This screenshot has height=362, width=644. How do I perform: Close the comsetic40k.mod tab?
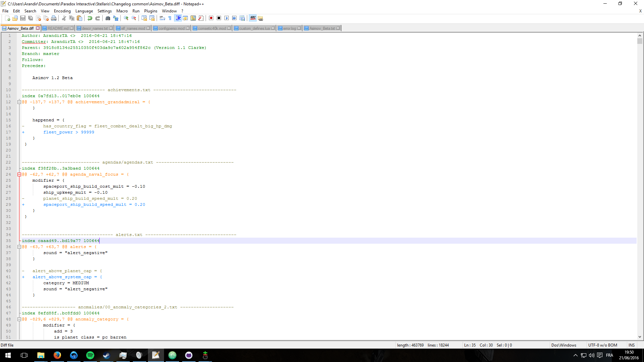click(x=229, y=28)
